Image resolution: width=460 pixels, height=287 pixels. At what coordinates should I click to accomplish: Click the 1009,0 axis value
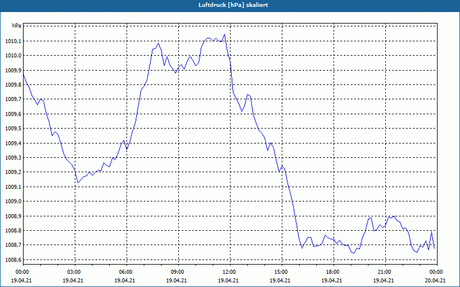click(x=13, y=201)
